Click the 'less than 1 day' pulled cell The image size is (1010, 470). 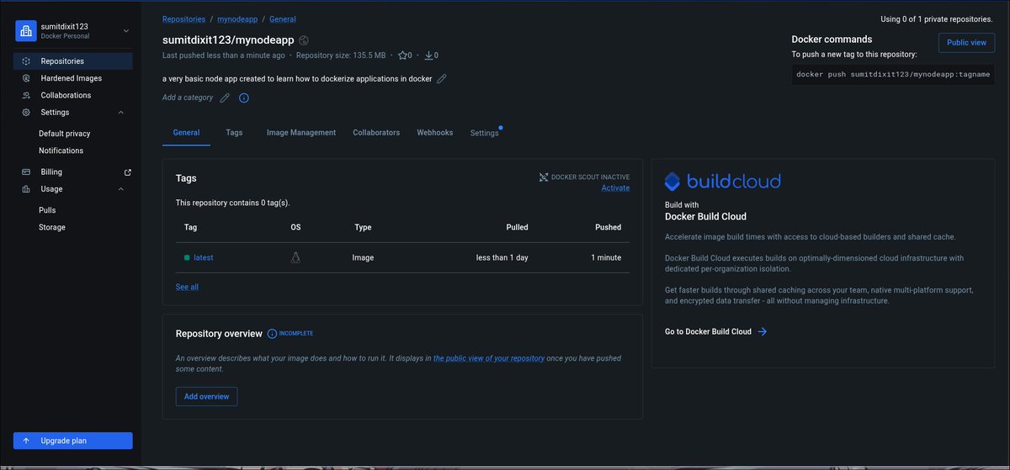[502, 257]
